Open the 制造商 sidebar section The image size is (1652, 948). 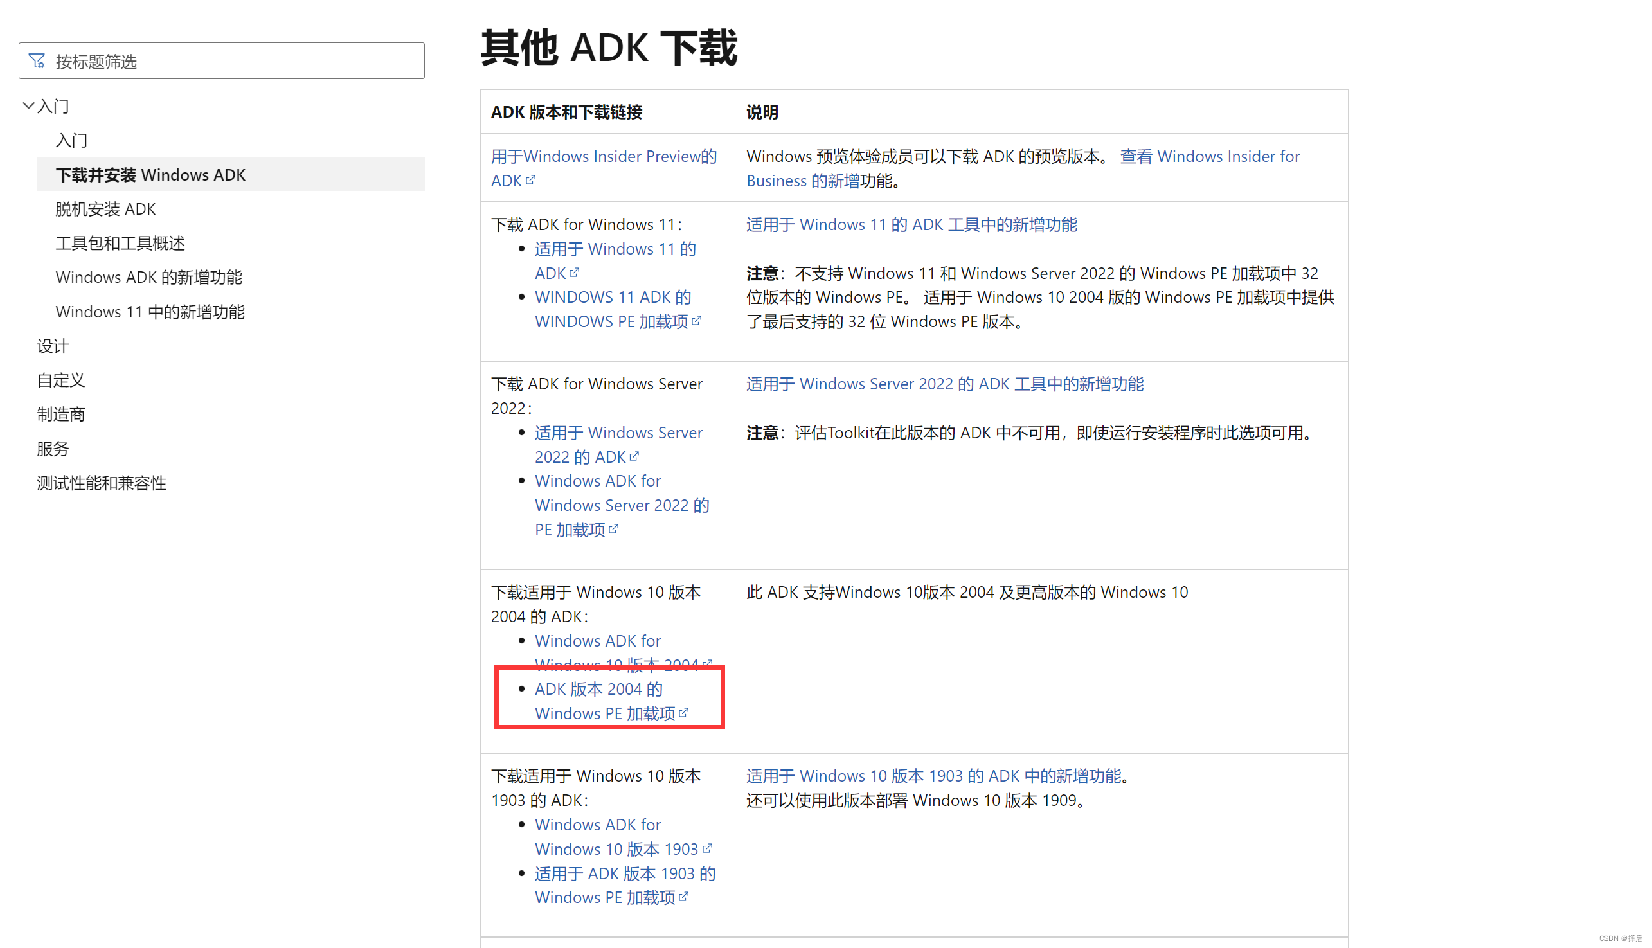coord(60,414)
